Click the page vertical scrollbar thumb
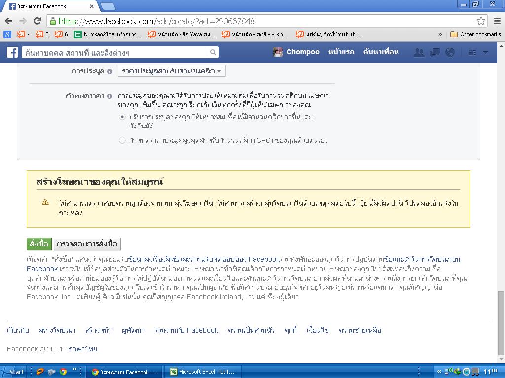The height and width of the screenshot is (378, 505). point(501,322)
